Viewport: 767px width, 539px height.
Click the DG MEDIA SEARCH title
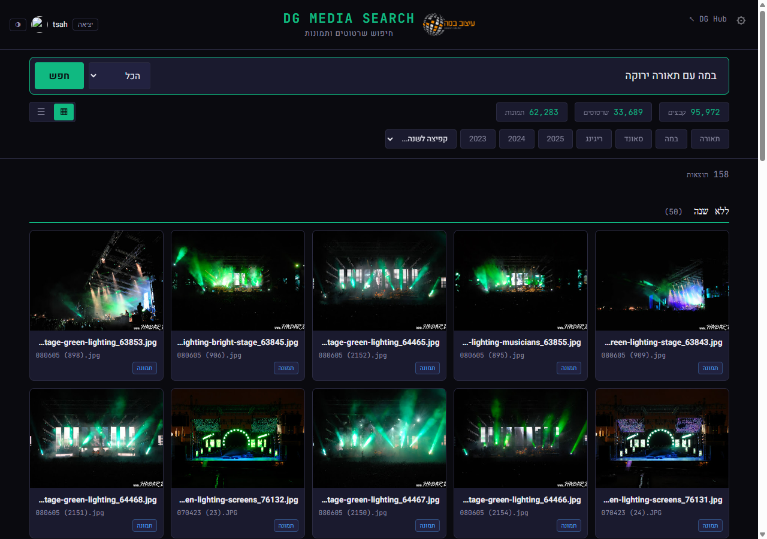pos(349,19)
